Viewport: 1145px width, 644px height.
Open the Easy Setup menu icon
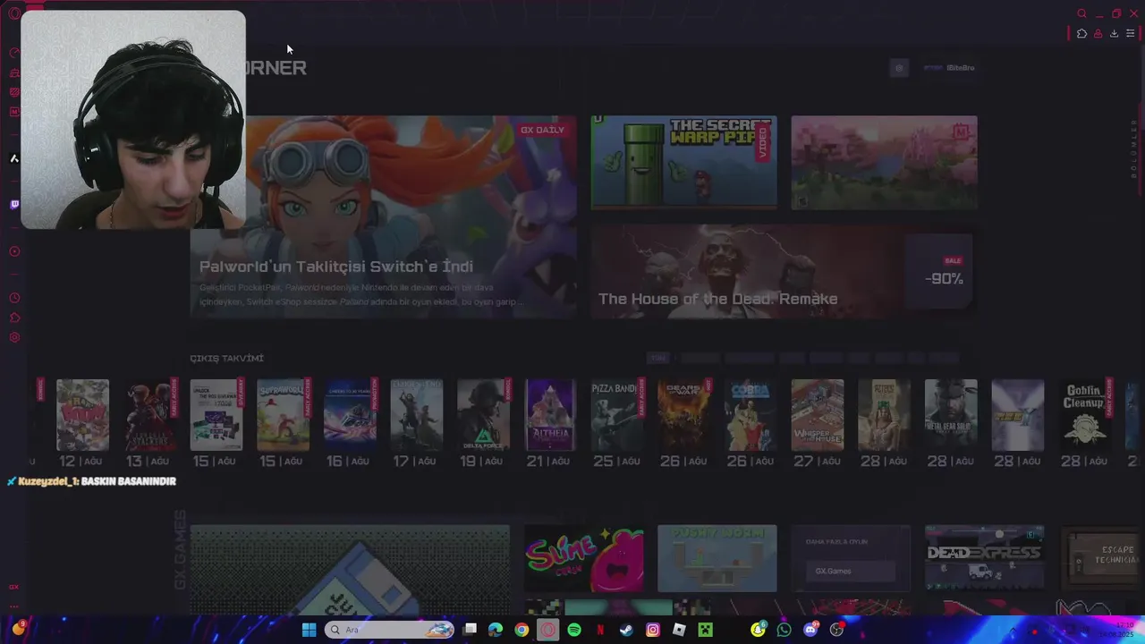1130,33
